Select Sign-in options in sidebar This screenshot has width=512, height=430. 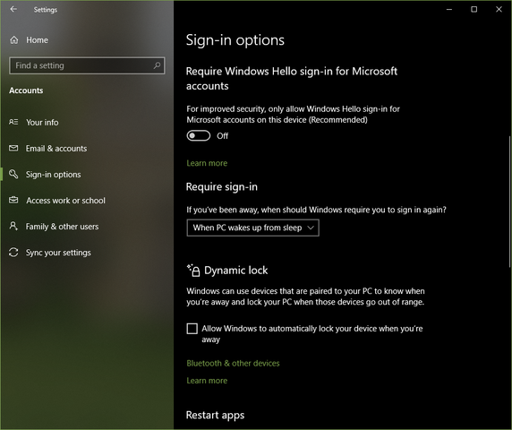pos(53,175)
